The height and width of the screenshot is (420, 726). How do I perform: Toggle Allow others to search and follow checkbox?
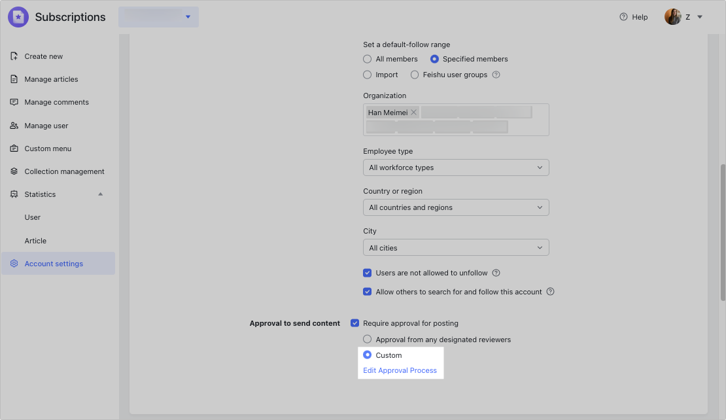367,292
